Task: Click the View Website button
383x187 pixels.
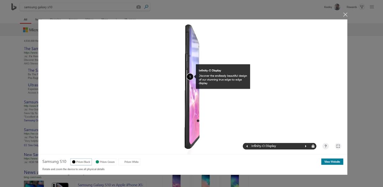Action: [x=332, y=162]
